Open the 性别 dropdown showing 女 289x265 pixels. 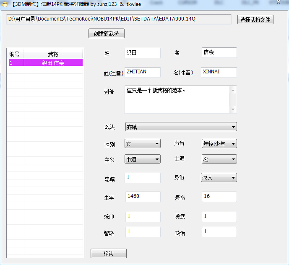coord(143,143)
